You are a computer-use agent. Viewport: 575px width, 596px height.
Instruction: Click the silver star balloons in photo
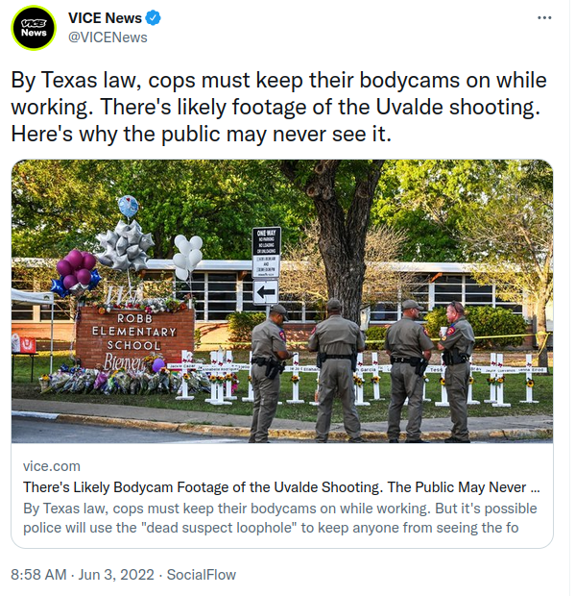[125, 245]
